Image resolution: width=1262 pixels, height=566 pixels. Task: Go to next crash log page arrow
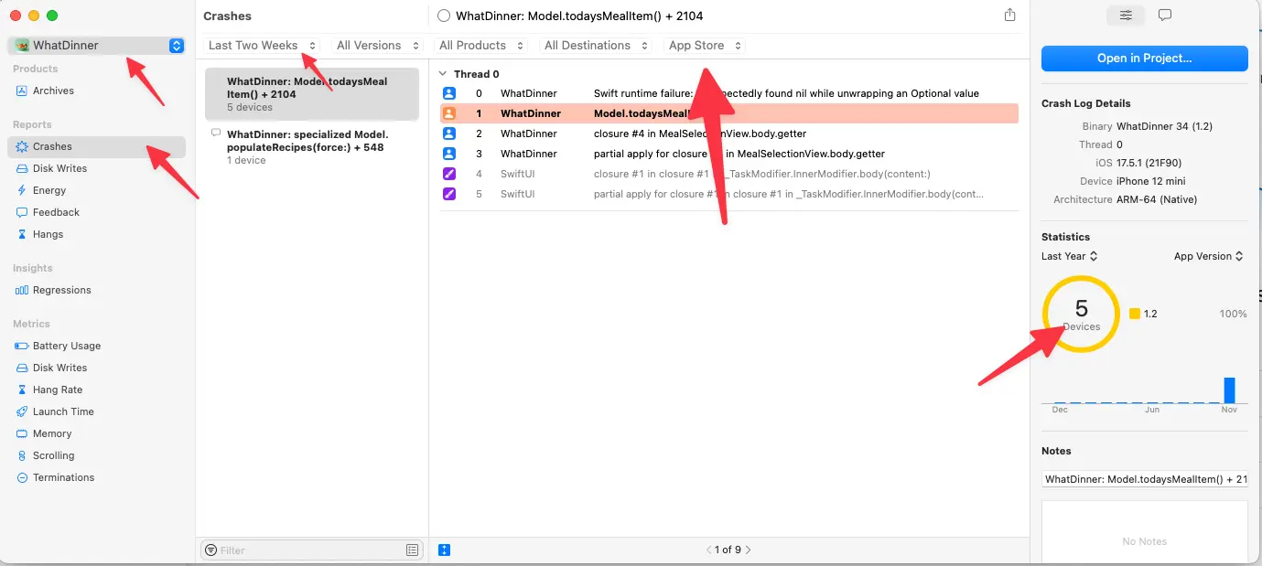749,550
